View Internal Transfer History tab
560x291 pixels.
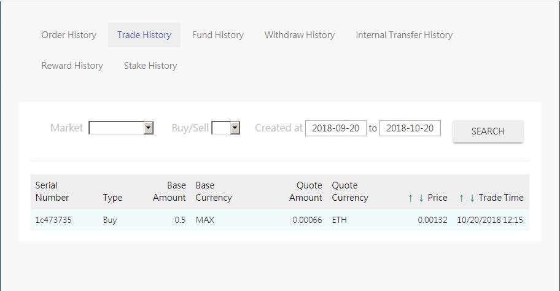[404, 35]
